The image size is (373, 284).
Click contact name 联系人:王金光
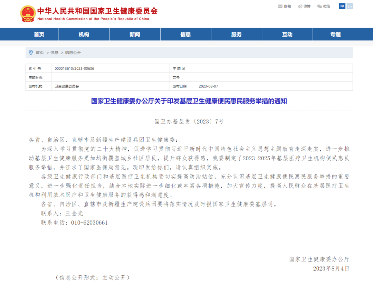(x=62, y=213)
